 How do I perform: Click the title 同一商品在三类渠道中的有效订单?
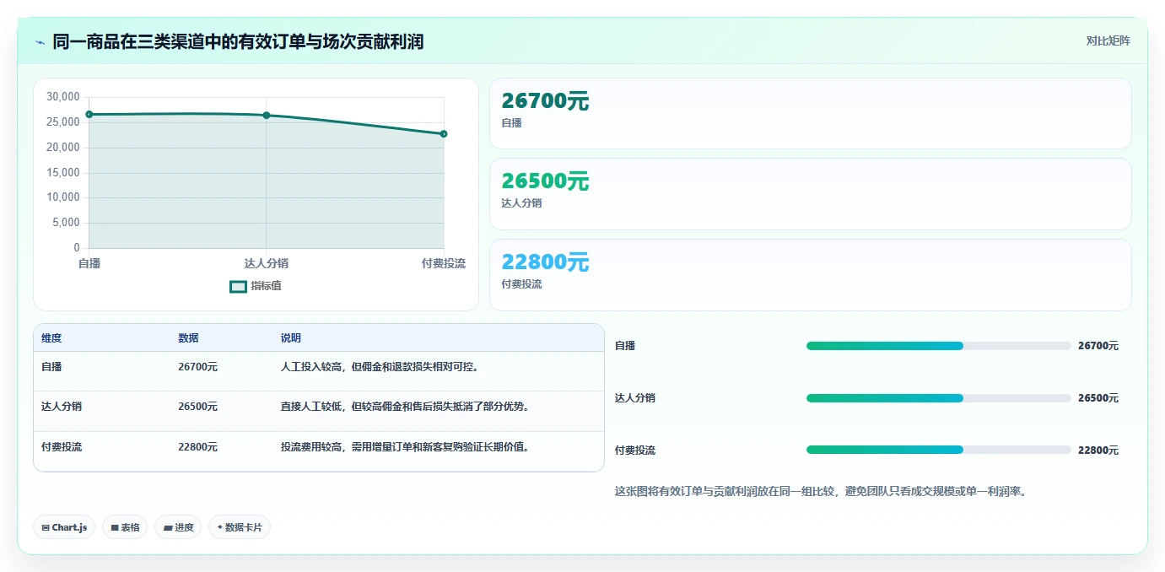(238, 41)
